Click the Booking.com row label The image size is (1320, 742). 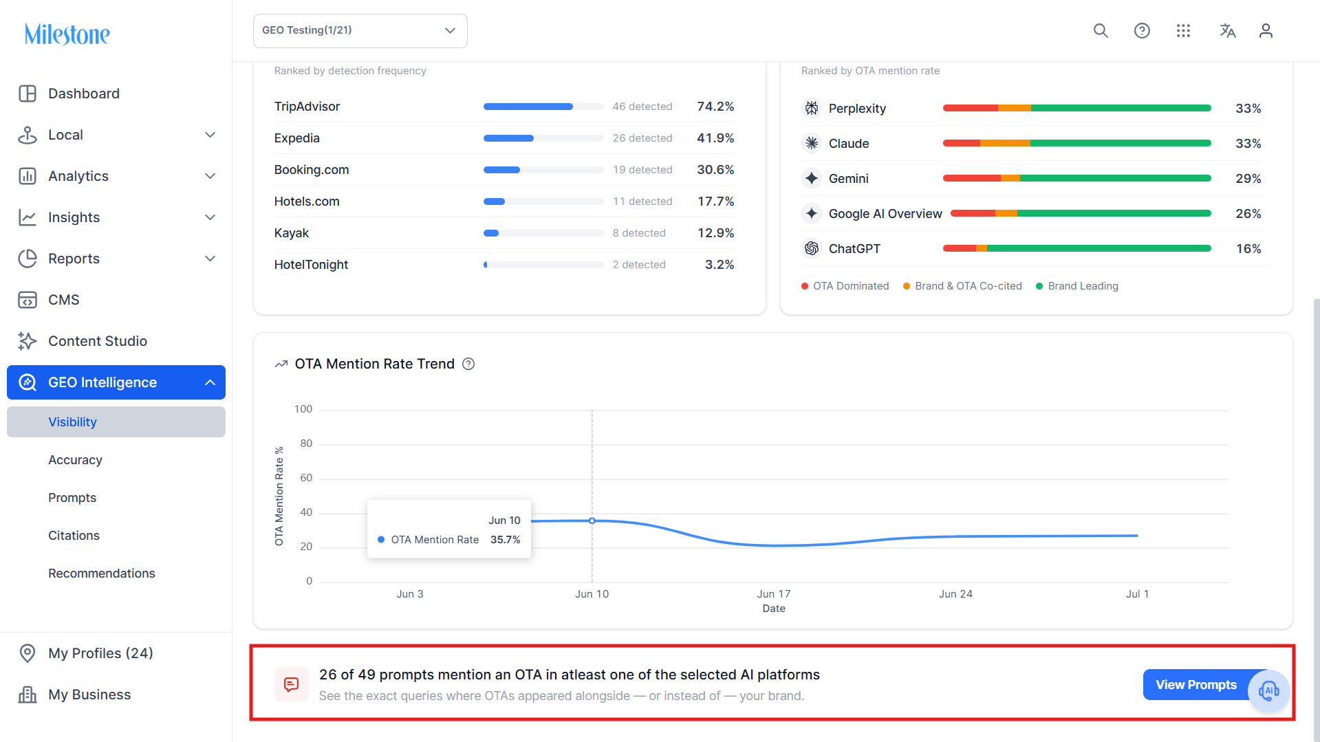click(312, 170)
